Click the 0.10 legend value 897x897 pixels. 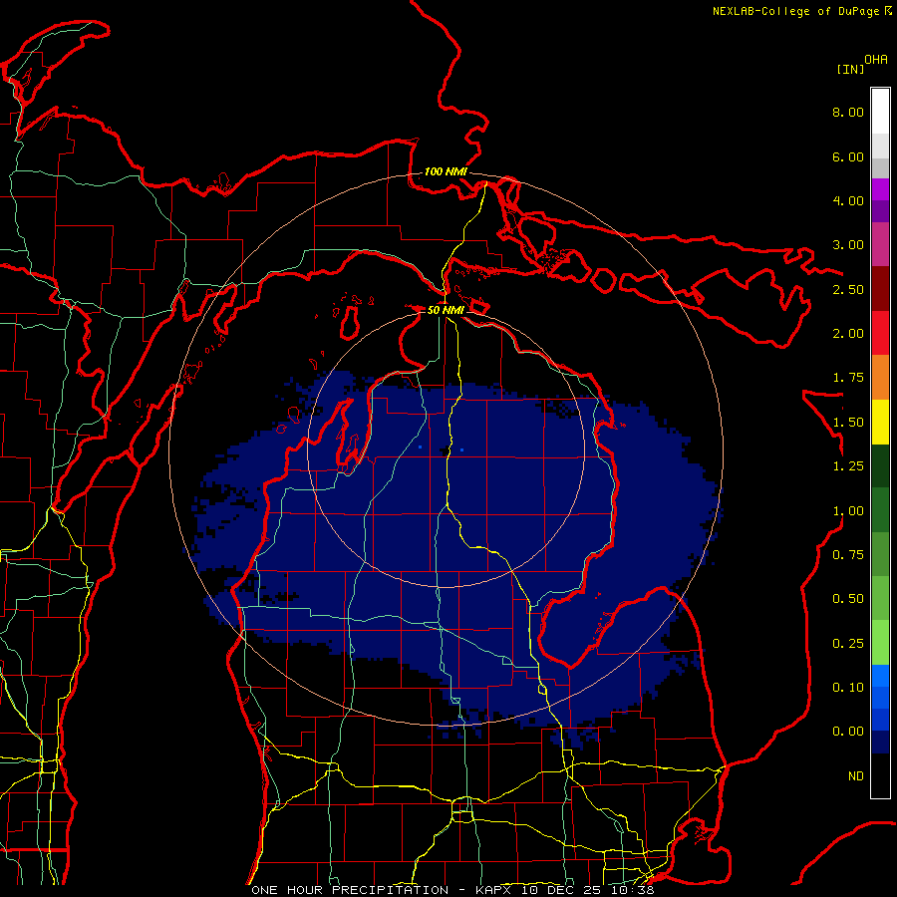[x=848, y=688]
